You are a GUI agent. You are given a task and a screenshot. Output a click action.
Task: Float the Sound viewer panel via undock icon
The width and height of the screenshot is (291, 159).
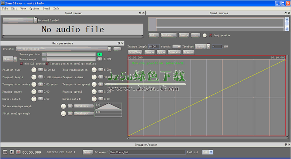pos(140,13)
